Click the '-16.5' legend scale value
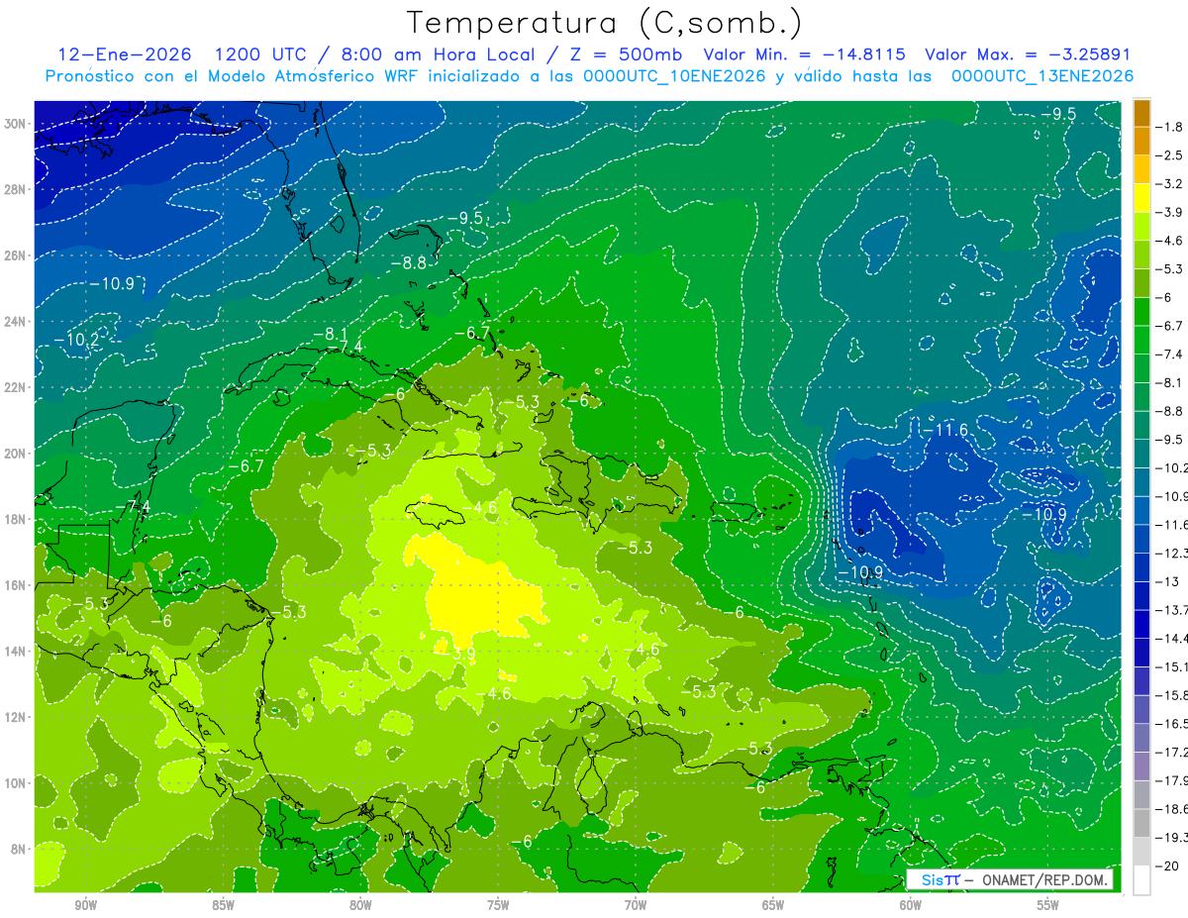The width and height of the screenshot is (1188, 918). coord(1173,725)
